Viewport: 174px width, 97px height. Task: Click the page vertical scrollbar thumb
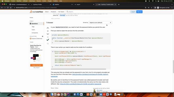[173, 67]
